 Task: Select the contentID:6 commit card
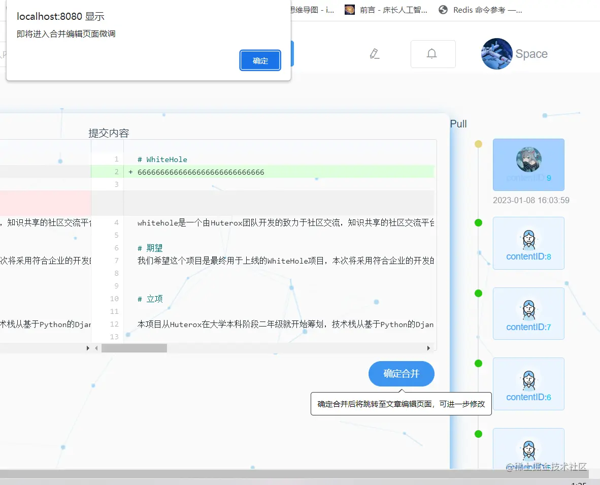coord(528,384)
